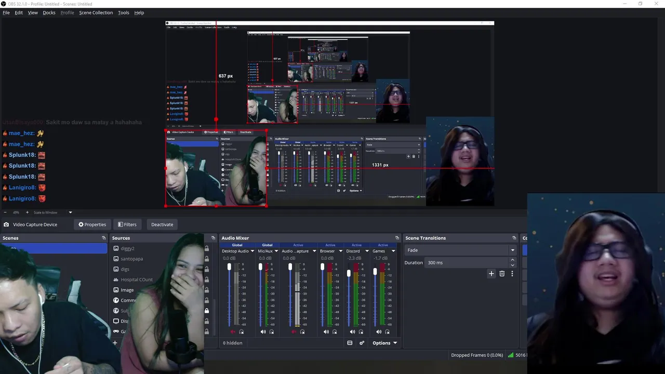
Task: Open Desktop Audio channel dropdown arrow
Action: coord(252,251)
